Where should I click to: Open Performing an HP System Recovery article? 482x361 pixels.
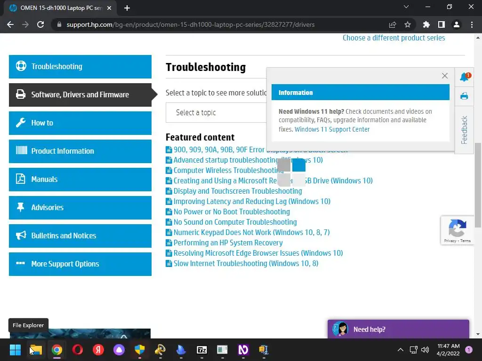[x=228, y=243]
